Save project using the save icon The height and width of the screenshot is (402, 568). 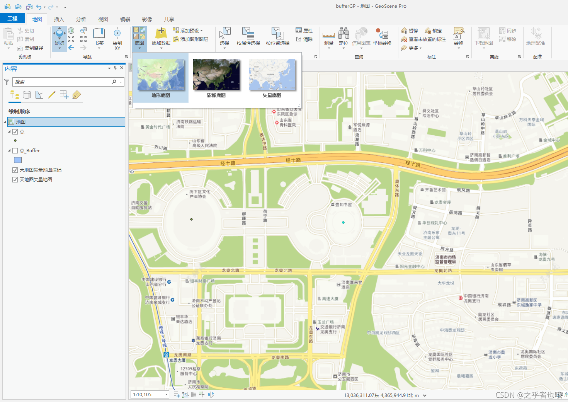coord(29,7)
